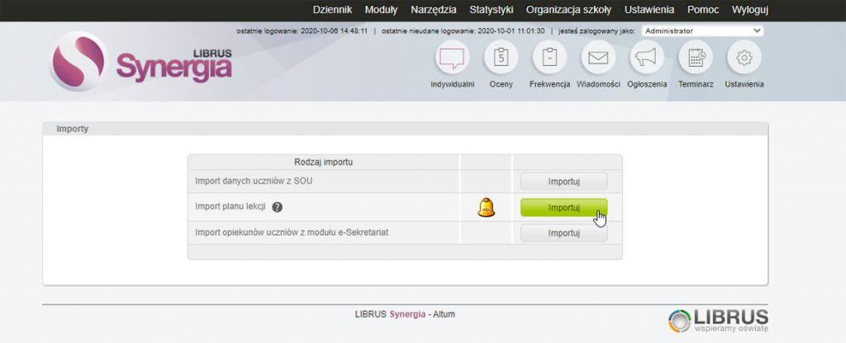Click Importuj for e-Sekretariat guardians
846x343 pixels.
(563, 233)
